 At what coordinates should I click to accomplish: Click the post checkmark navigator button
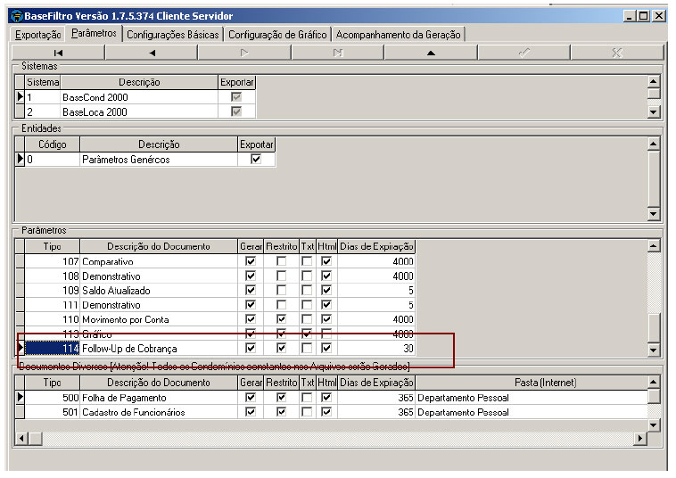pos(523,53)
